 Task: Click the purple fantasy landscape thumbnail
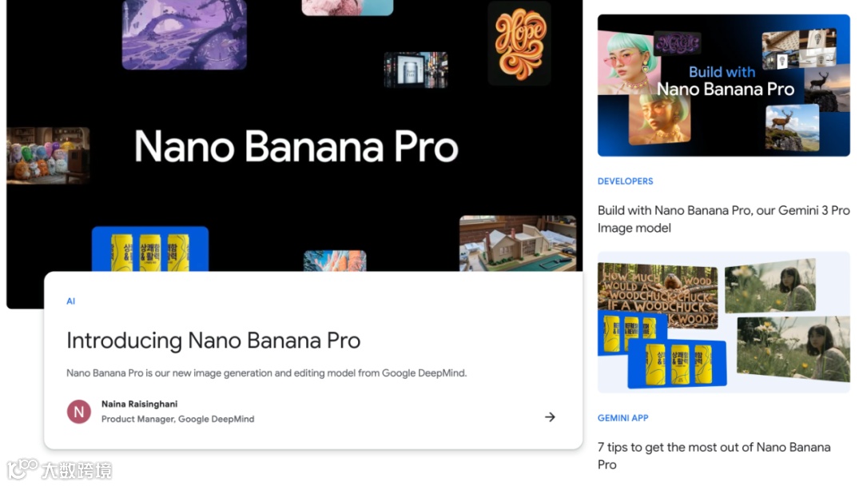pos(185,34)
